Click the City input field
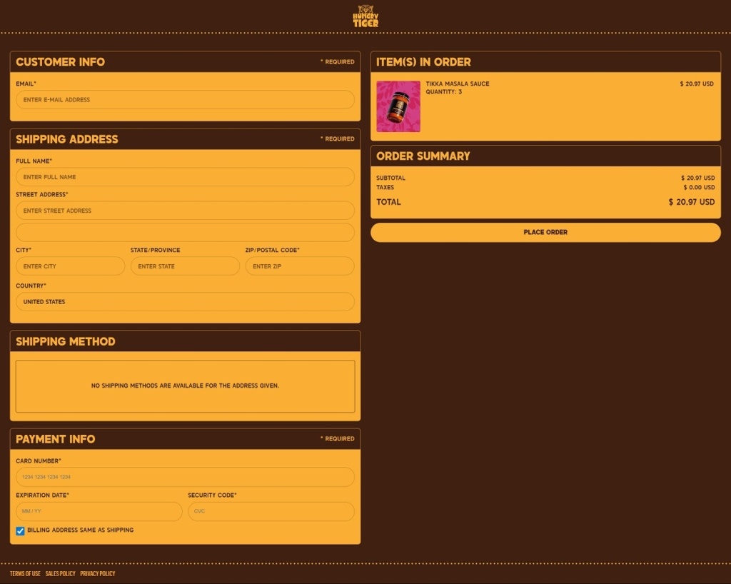The width and height of the screenshot is (731, 584). [x=70, y=266]
